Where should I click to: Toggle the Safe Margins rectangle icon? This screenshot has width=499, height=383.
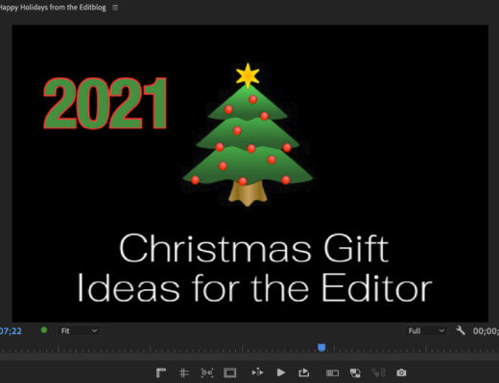point(230,372)
